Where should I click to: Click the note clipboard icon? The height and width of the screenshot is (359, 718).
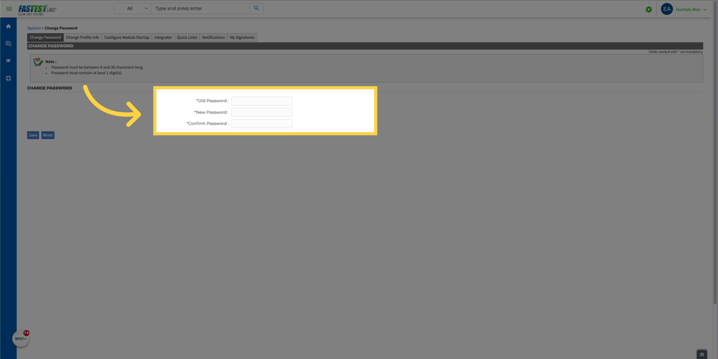coord(38,62)
